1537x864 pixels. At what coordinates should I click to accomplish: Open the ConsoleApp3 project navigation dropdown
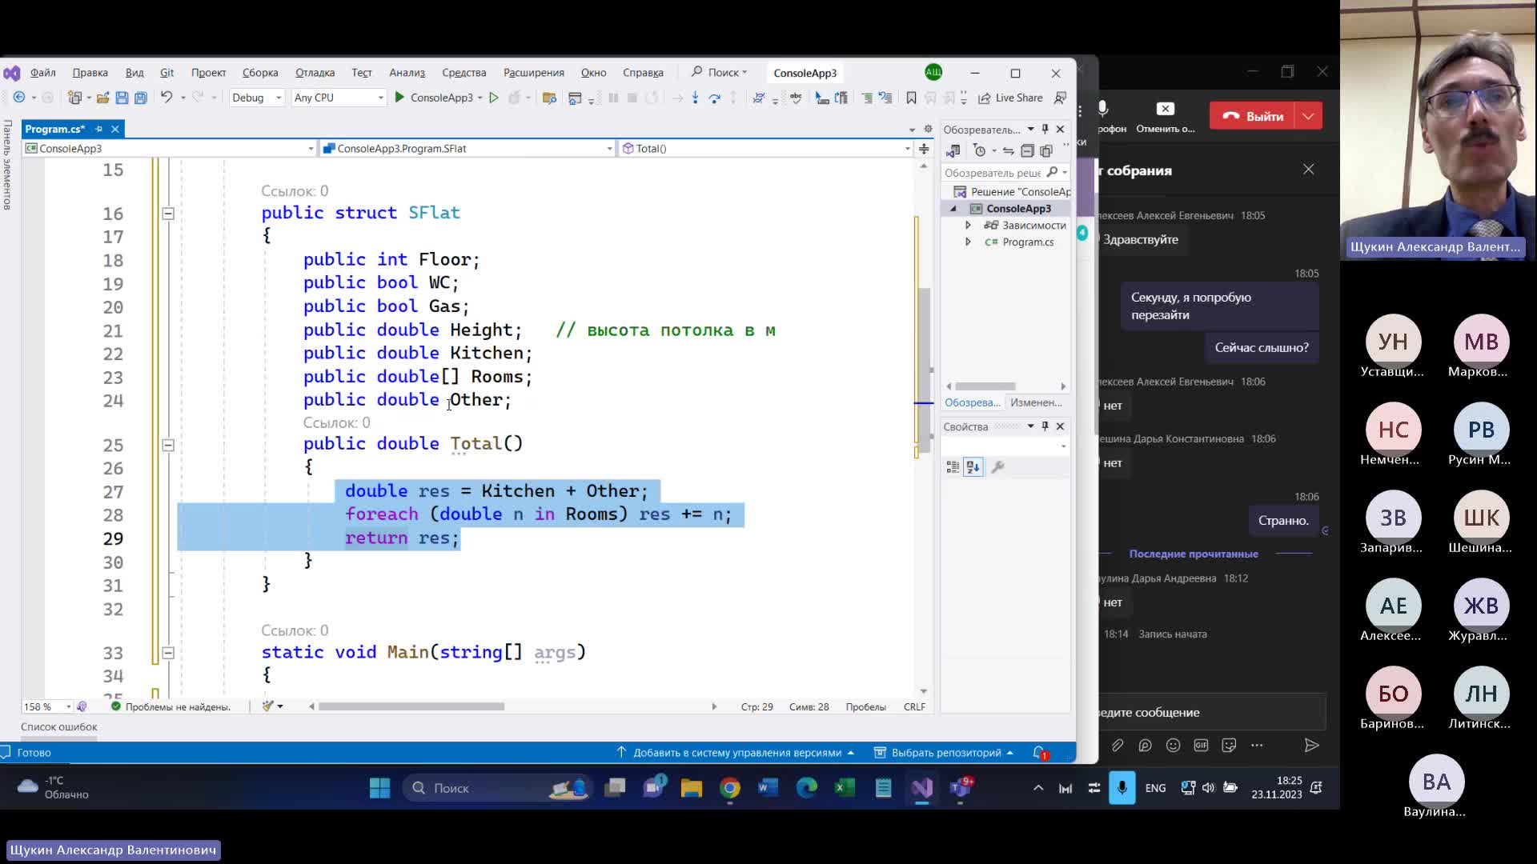(170, 148)
